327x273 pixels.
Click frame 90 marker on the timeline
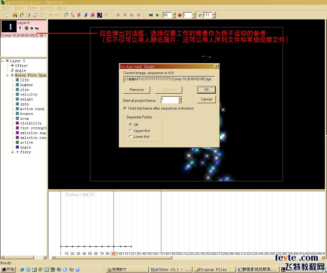[x=114, y=254]
